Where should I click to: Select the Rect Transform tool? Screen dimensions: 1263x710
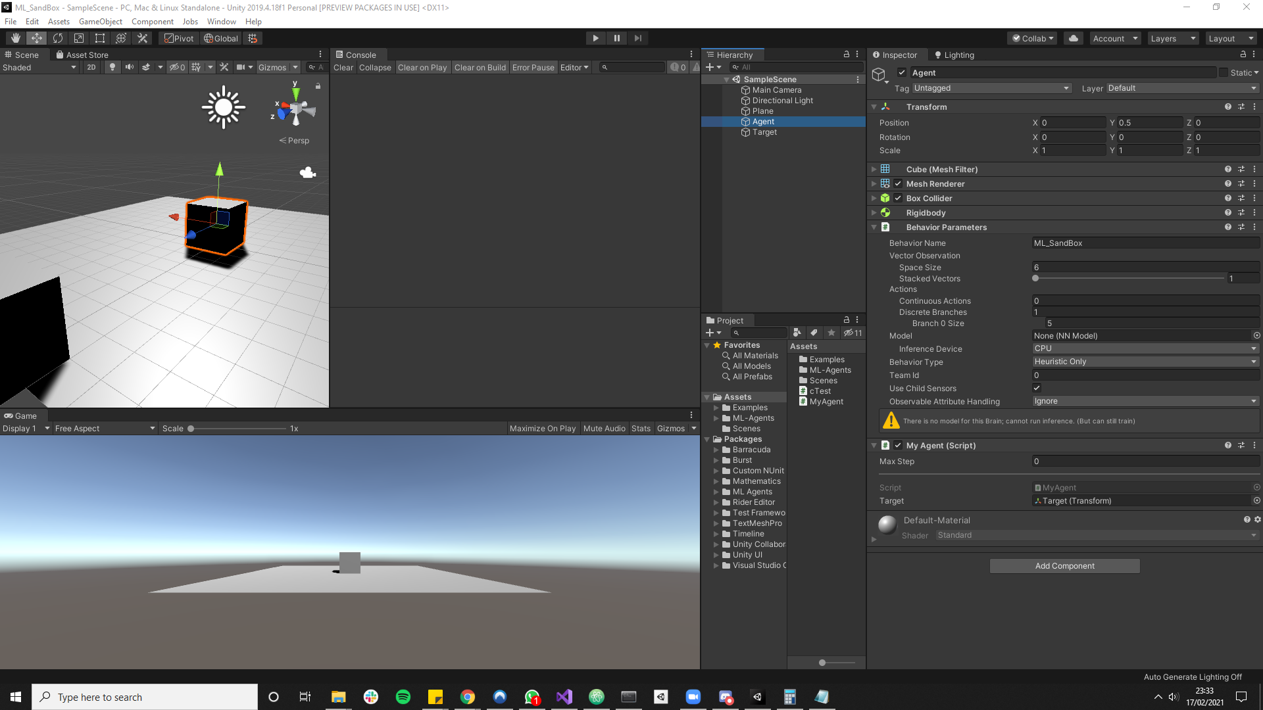point(100,38)
